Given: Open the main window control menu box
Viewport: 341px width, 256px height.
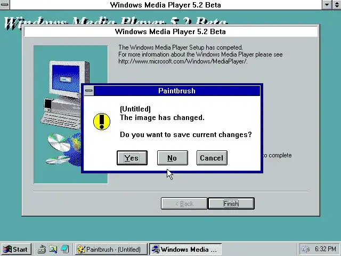Looking at the screenshot, I should pos(5,4).
